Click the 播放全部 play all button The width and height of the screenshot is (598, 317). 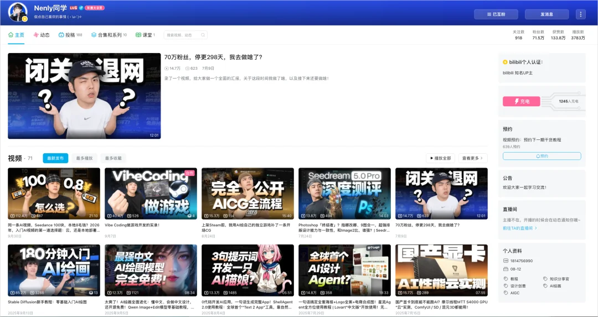(x=440, y=158)
